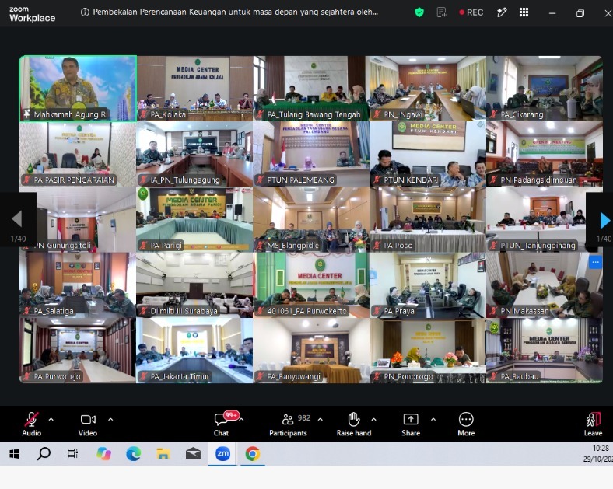Image resolution: width=613 pixels, height=489 pixels.
Task: Open the notes icon in title bar
Action: pos(441,12)
